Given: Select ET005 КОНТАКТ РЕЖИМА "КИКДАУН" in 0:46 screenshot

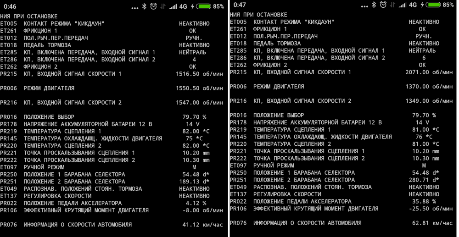Looking at the screenshot, I should [x=52, y=24].
